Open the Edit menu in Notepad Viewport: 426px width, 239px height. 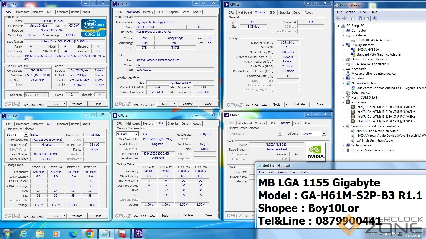tap(270, 172)
